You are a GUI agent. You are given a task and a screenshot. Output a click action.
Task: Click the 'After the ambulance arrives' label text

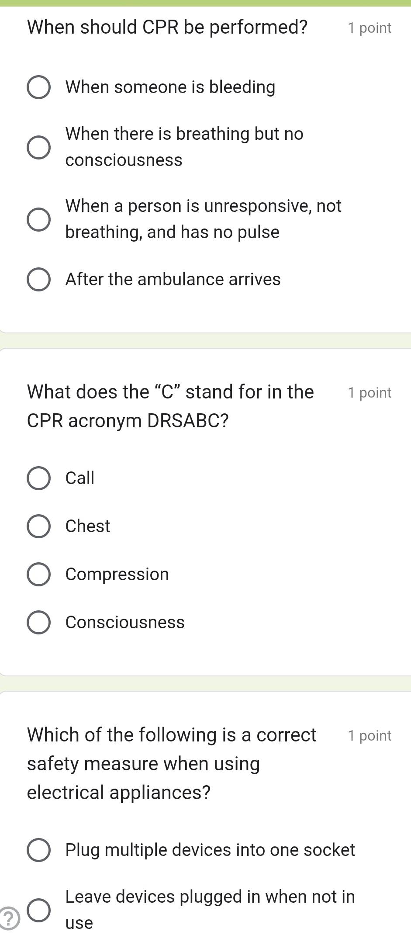click(x=173, y=280)
